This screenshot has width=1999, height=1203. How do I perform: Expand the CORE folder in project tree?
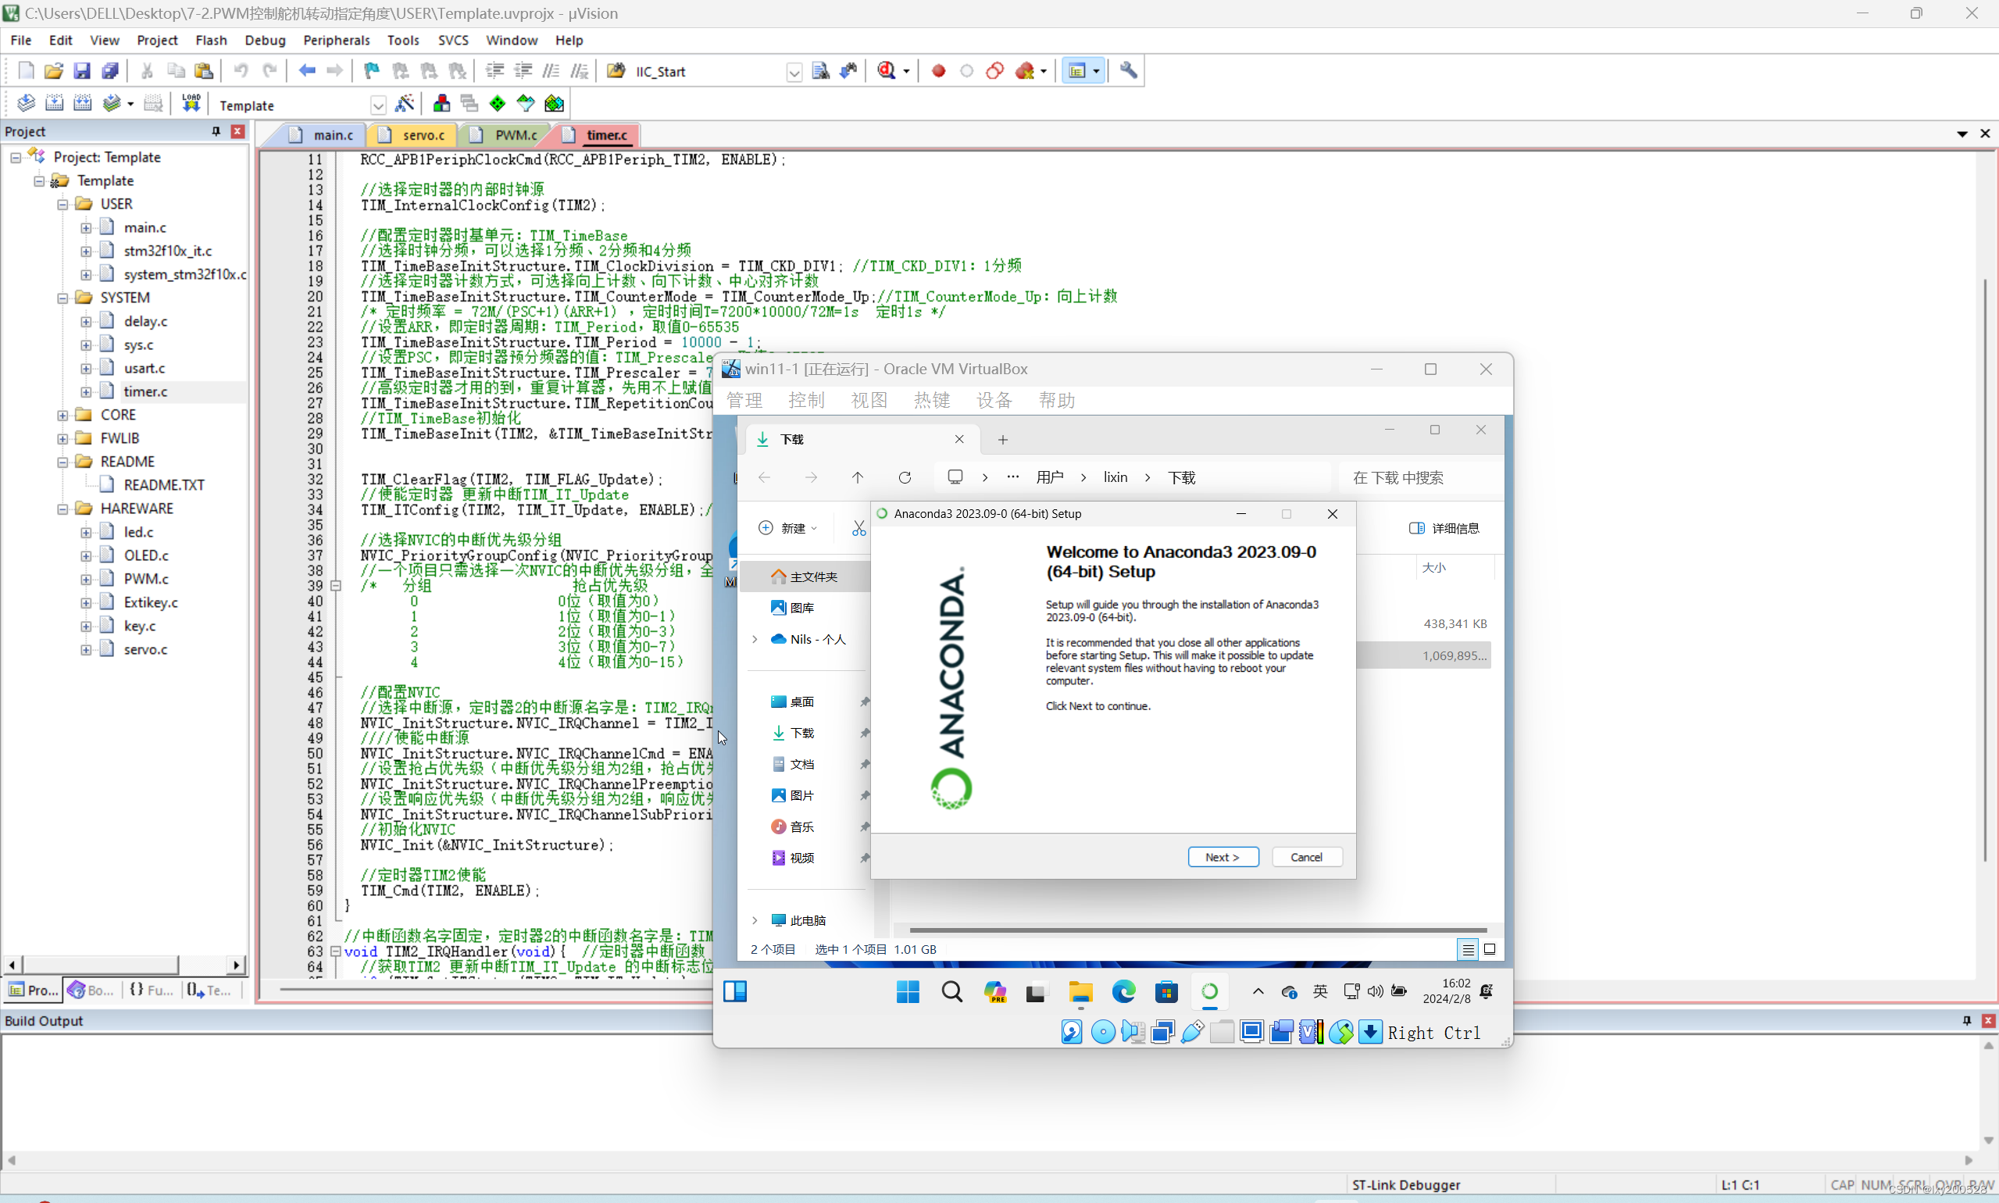(62, 415)
